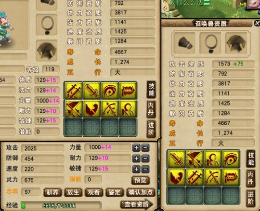This screenshot has width=260, height=211.
Task: Click the 放生 button
Action: point(73,192)
